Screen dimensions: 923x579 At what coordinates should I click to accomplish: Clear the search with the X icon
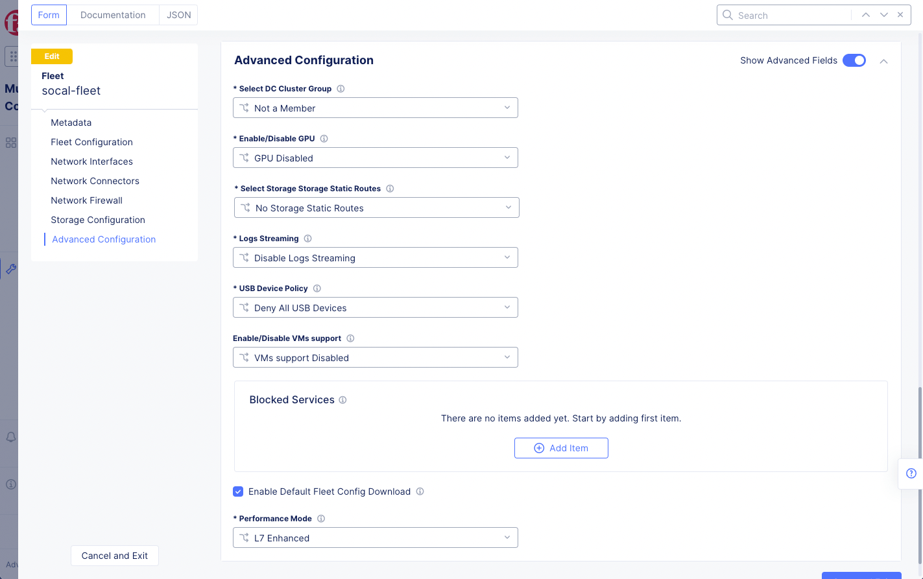click(900, 14)
